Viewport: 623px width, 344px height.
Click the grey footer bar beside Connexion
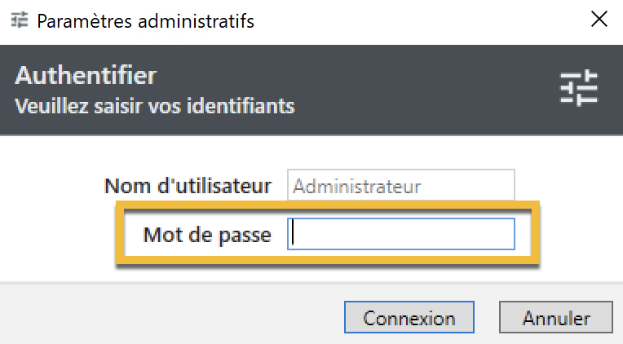pyautogui.click(x=171, y=314)
